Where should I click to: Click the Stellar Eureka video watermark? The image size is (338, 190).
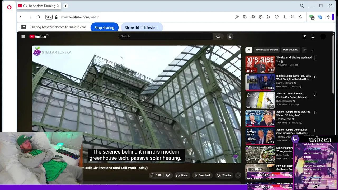click(235, 156)
